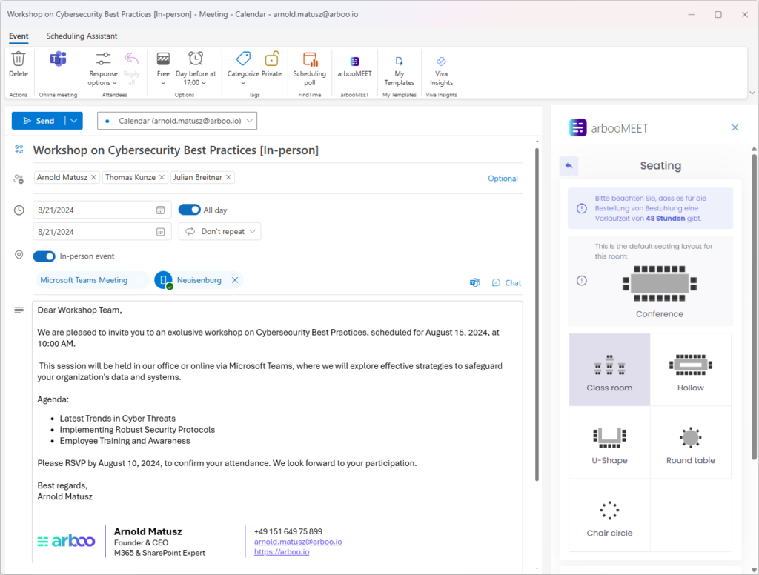Open the Calendar account selector dropdown
Screen dimensions: 759x575
click(177, 121)
